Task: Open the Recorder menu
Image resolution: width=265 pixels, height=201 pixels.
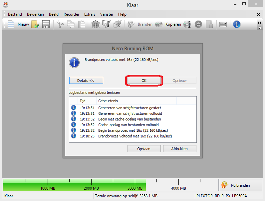Action: pos(71,14)
